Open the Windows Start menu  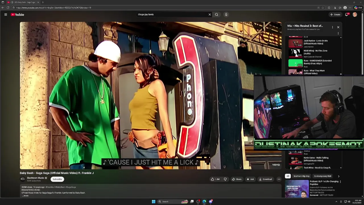point(154,202)
